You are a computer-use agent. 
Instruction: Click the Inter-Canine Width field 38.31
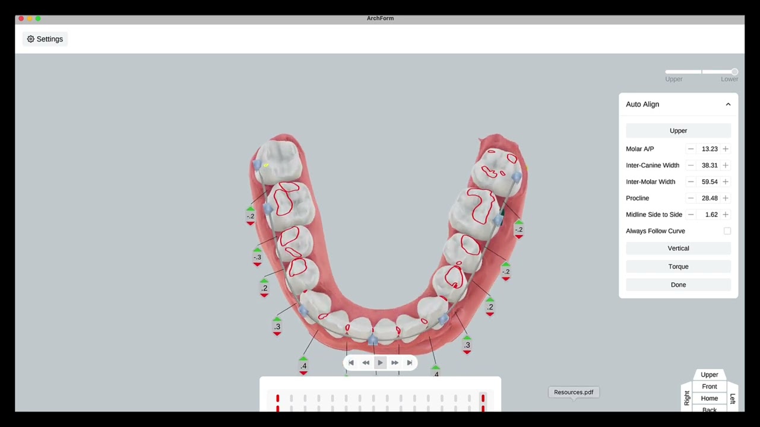tap(710, 165)
